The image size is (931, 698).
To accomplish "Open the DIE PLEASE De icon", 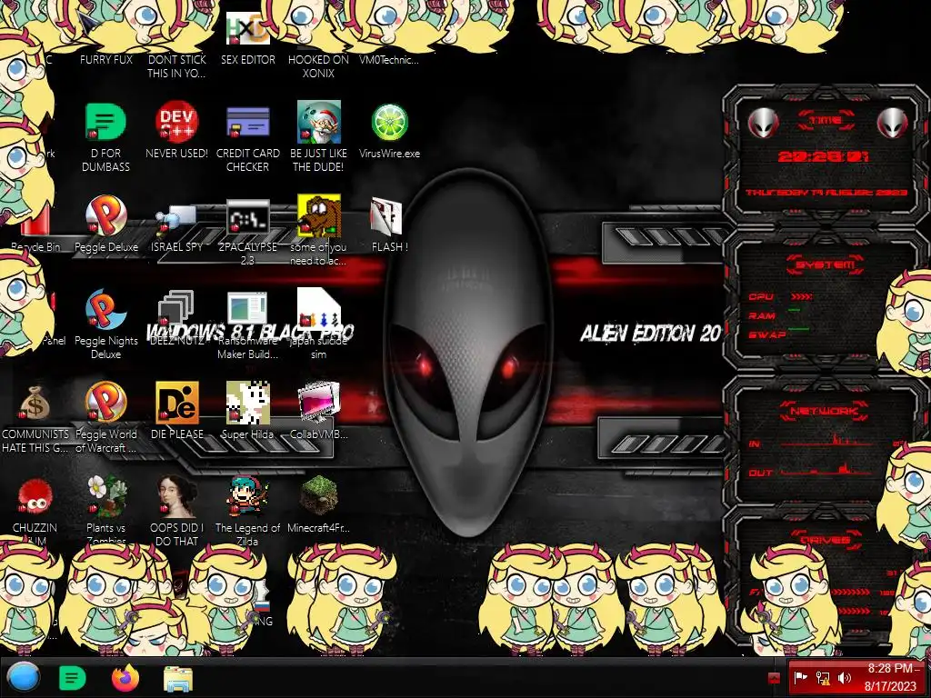I will click(x=176, y=403).
